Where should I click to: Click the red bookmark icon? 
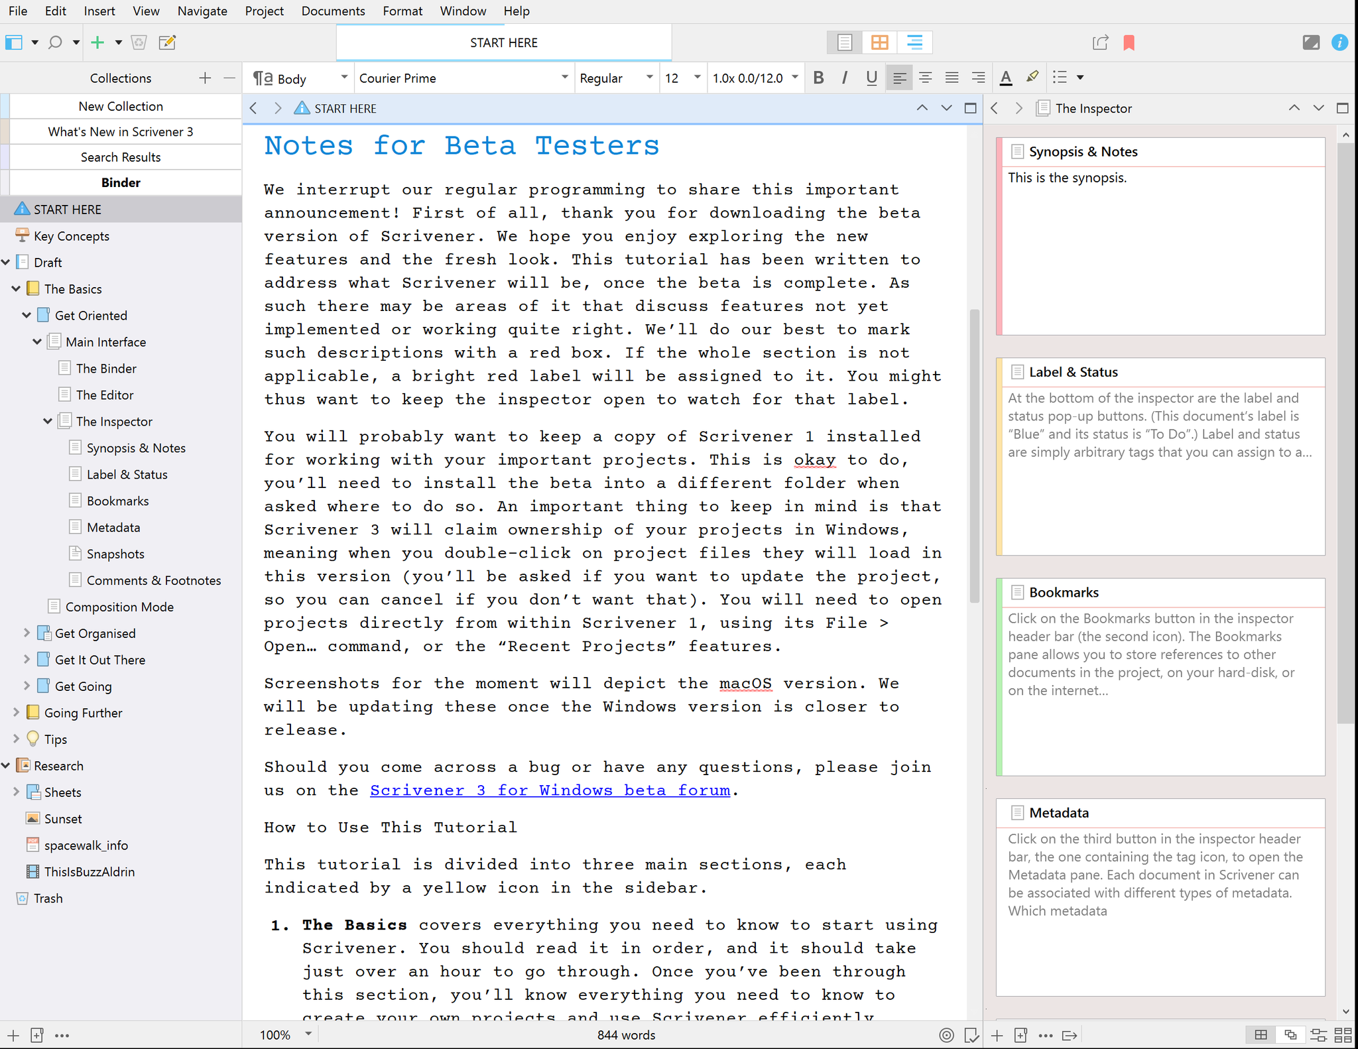1129,43
